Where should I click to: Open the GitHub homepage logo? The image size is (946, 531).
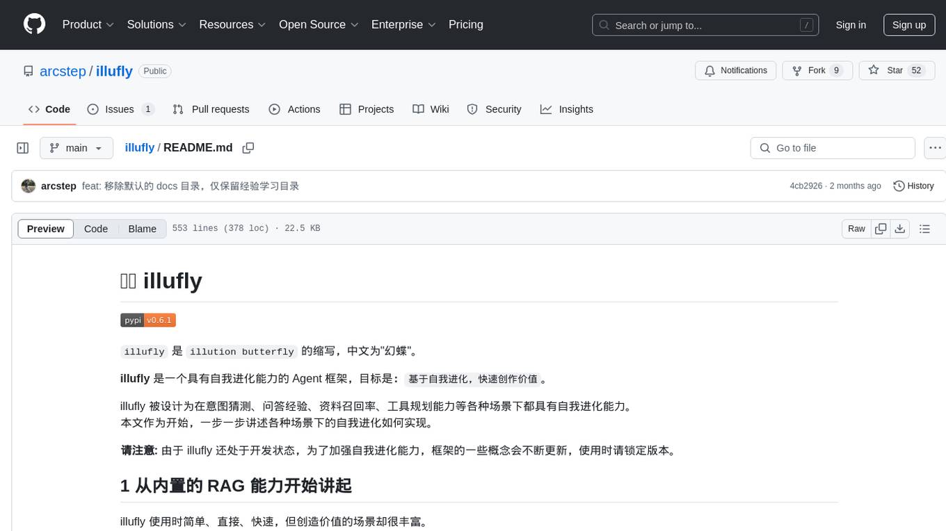34,24
